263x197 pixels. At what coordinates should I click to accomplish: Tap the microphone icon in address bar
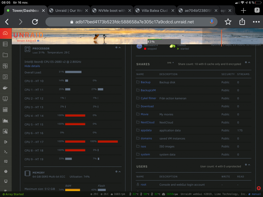(212, 22)
